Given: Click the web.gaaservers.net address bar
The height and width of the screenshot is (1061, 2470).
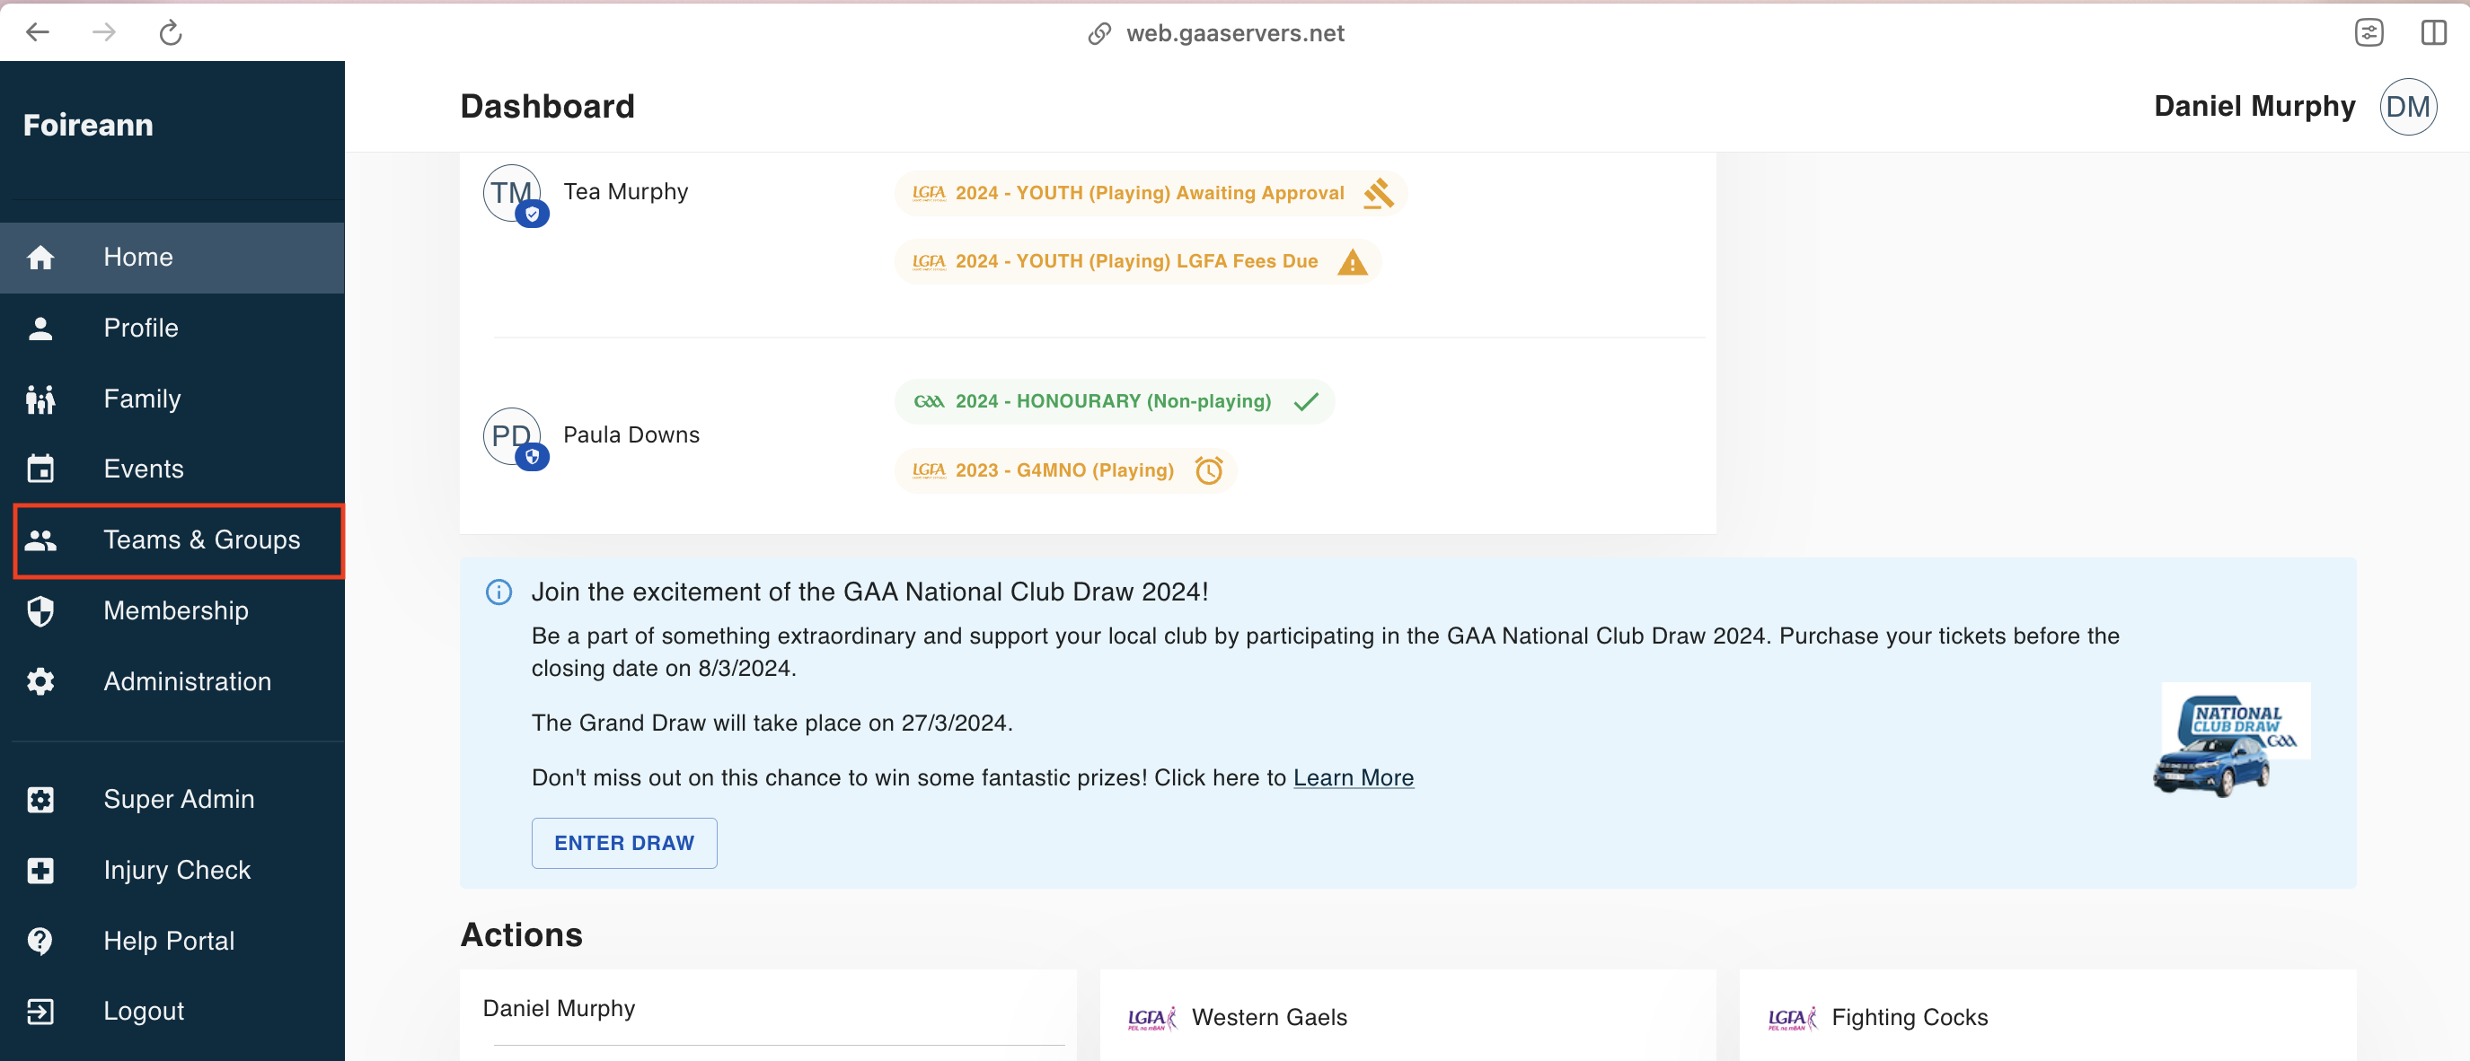Looking at the screenshot, I should tap(1235, 33).
